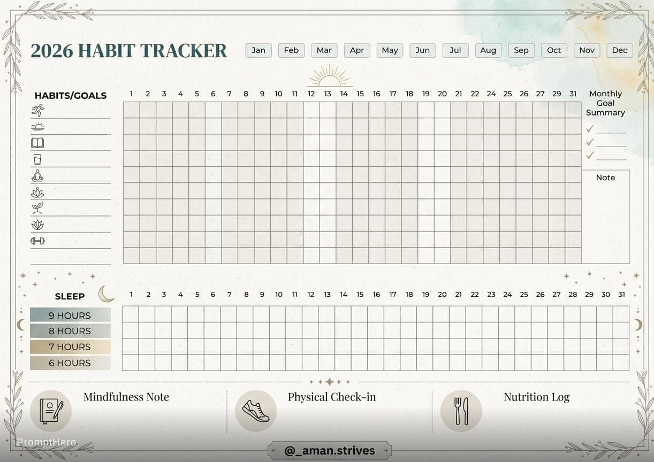Check day 1 box in running habit row
654x462 pixels.
132,110
